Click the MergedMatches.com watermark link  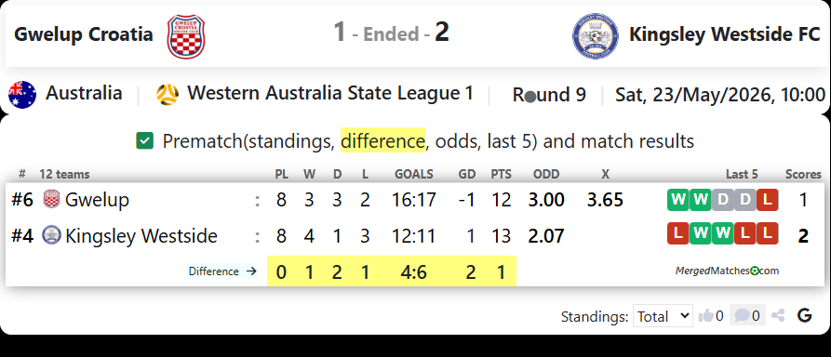pos(727,271)
